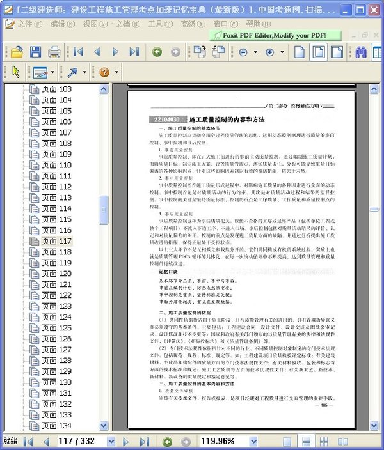Screen dimensions: 384x450
Task: Rotate page counterclockwise icon
Action: tap(218, 52)
